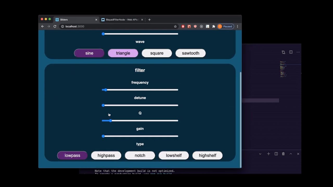333x187 pixels.
Task: Select the sine wave type
Action: (89, 53)
